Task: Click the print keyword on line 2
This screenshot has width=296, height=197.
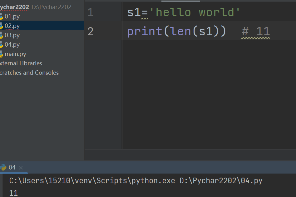Action: pos(144,31)
